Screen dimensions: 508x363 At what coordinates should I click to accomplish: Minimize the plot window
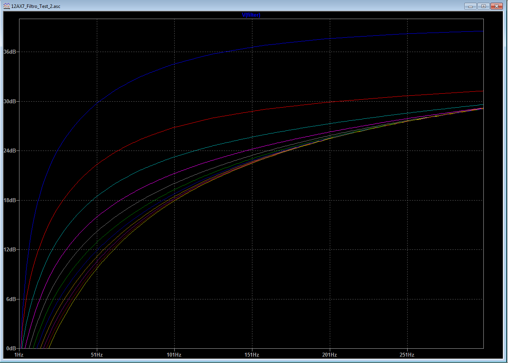tap(471, 6)
